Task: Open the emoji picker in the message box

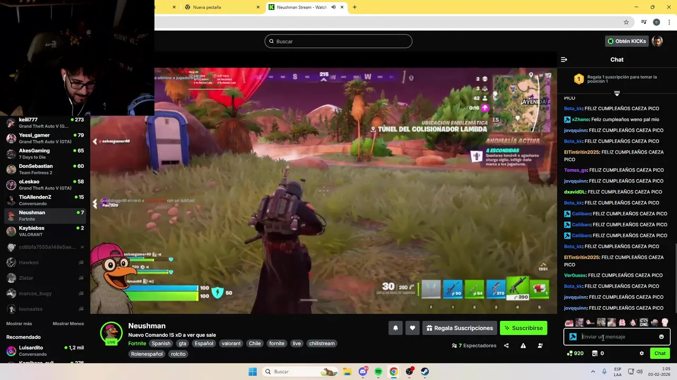Action: coord(661,337)
